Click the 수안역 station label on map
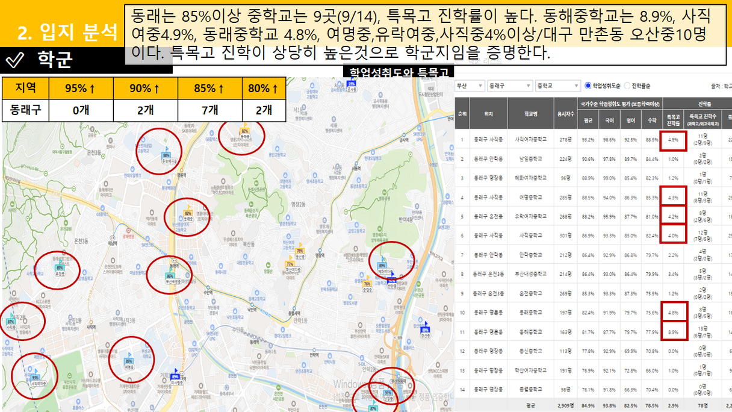 (x=208, y=293)
